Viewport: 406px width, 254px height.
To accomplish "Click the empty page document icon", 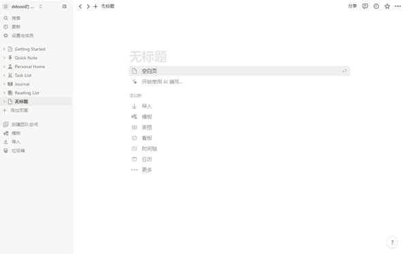I will [135, 71].
